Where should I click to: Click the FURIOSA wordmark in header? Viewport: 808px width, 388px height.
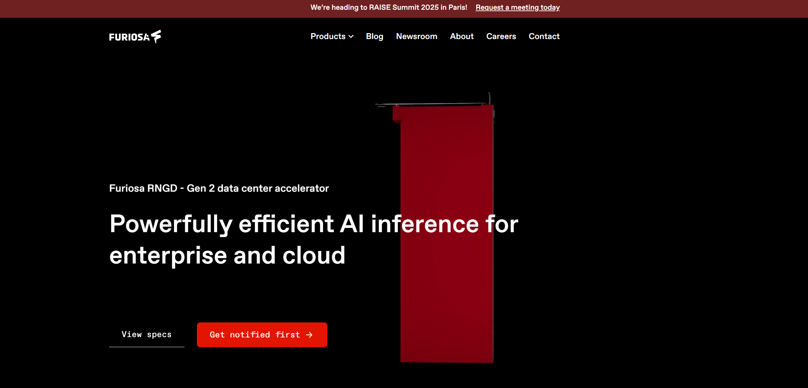(x=129, y=37)
